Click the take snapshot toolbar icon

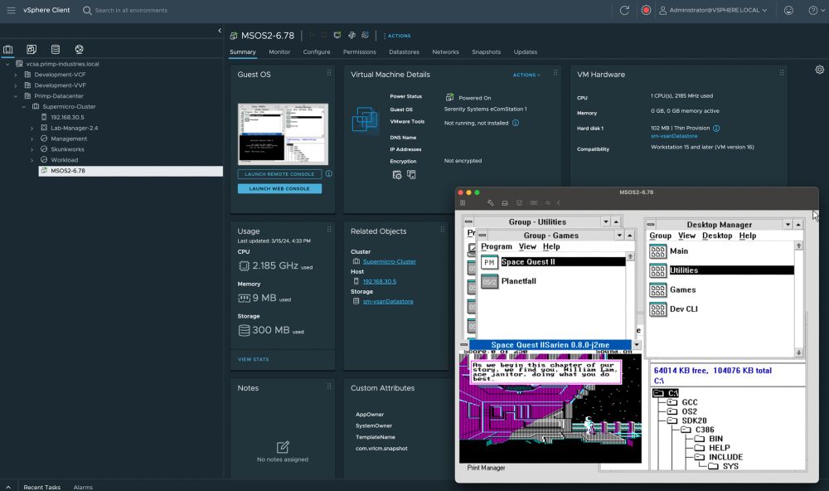365,36
